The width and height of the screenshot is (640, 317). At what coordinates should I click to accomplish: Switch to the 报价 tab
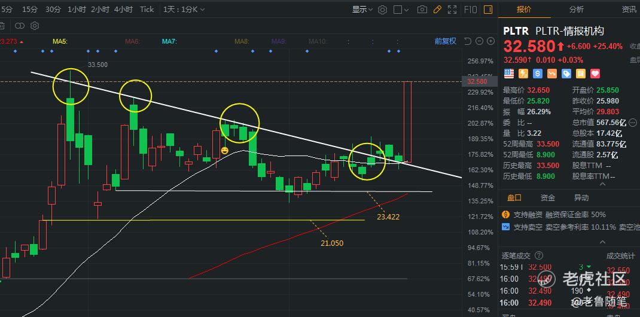tap(524, 10)
